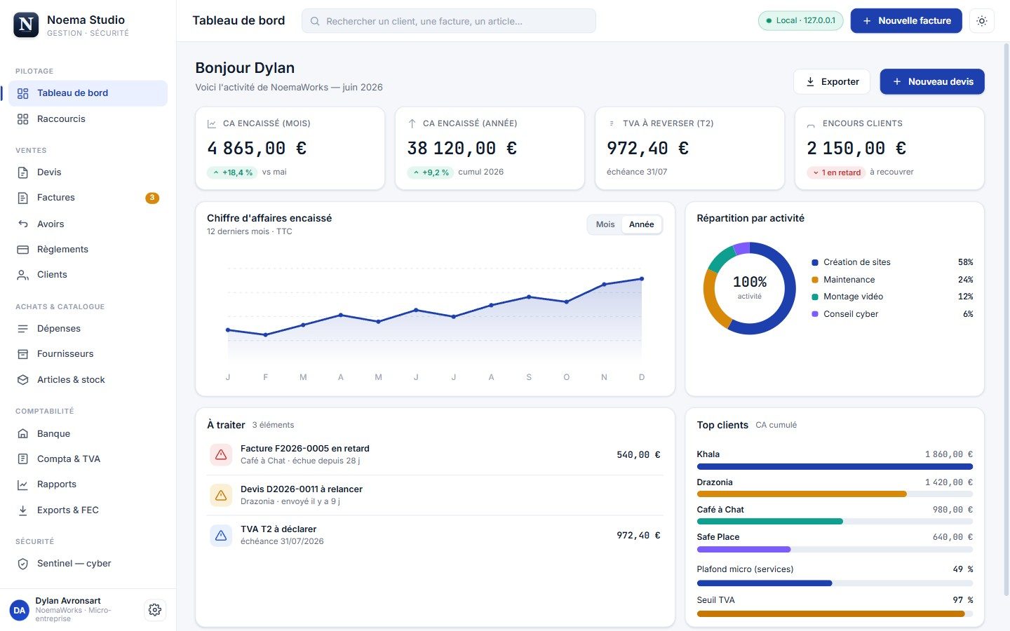Switch chart to Année view
Image resolution: width=1010 pixels, height=631 pixels.
point(641,224)
